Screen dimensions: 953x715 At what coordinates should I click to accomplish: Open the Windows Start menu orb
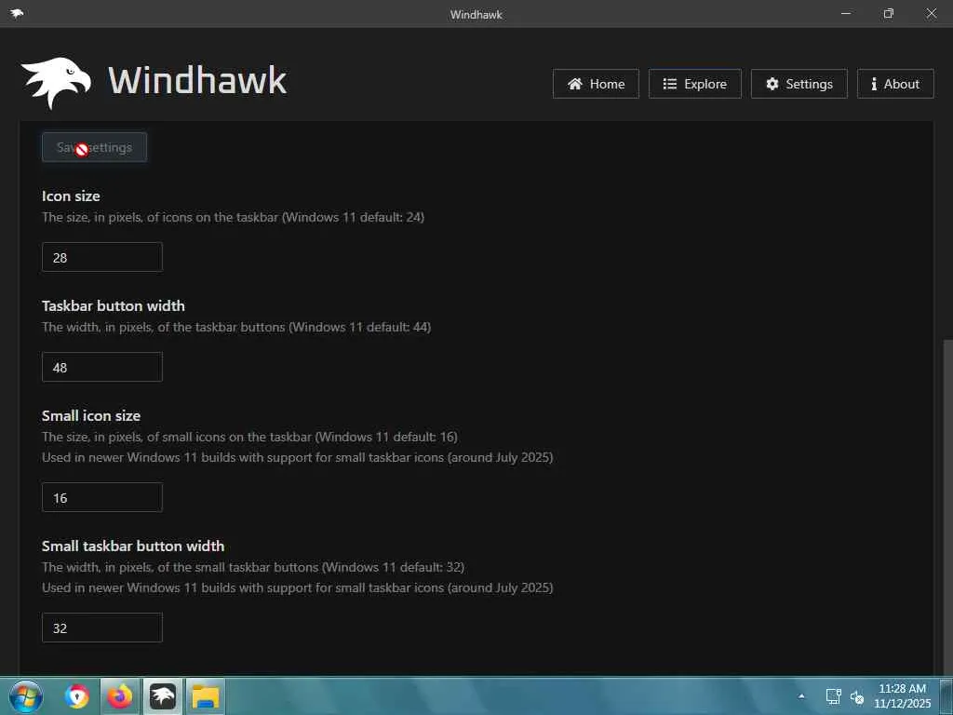25,696
